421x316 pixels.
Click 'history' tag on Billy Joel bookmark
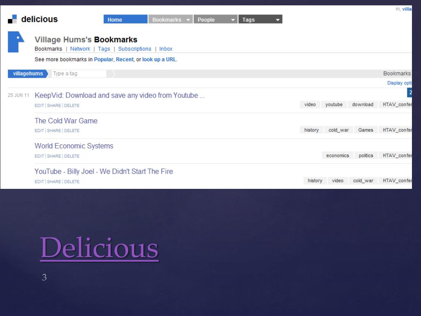pyautogui.click(x=315, y=181)
